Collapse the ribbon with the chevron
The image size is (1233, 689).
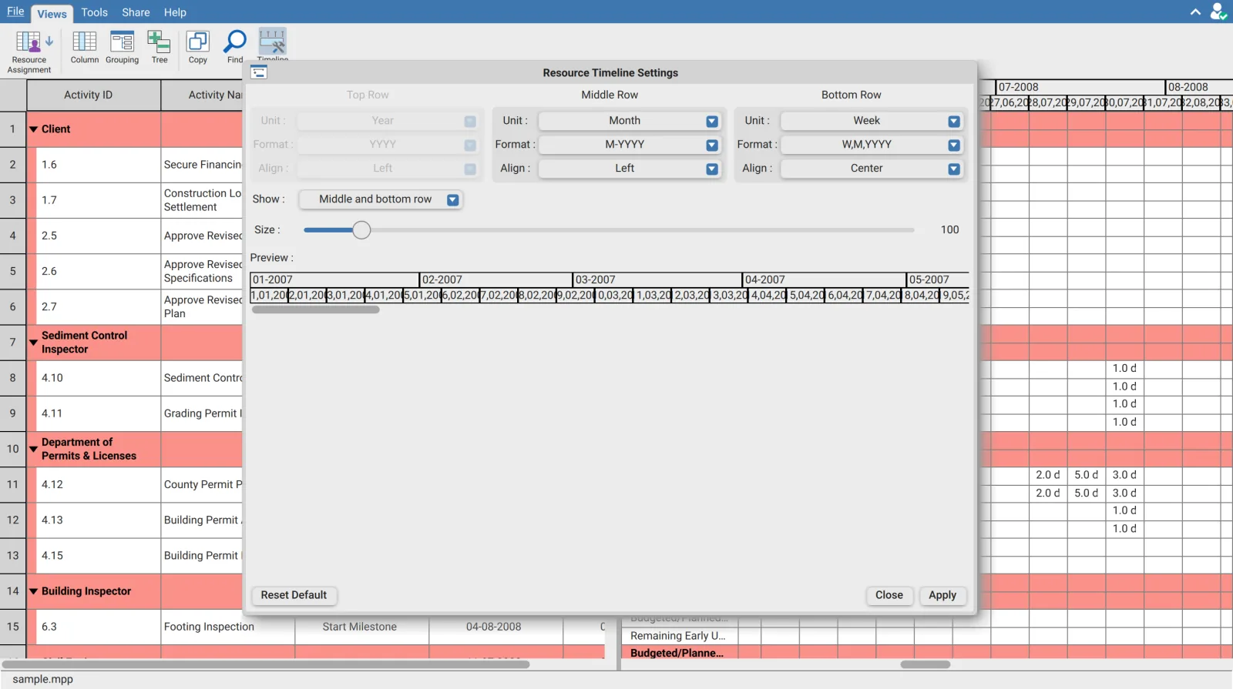pos(1195,12)
